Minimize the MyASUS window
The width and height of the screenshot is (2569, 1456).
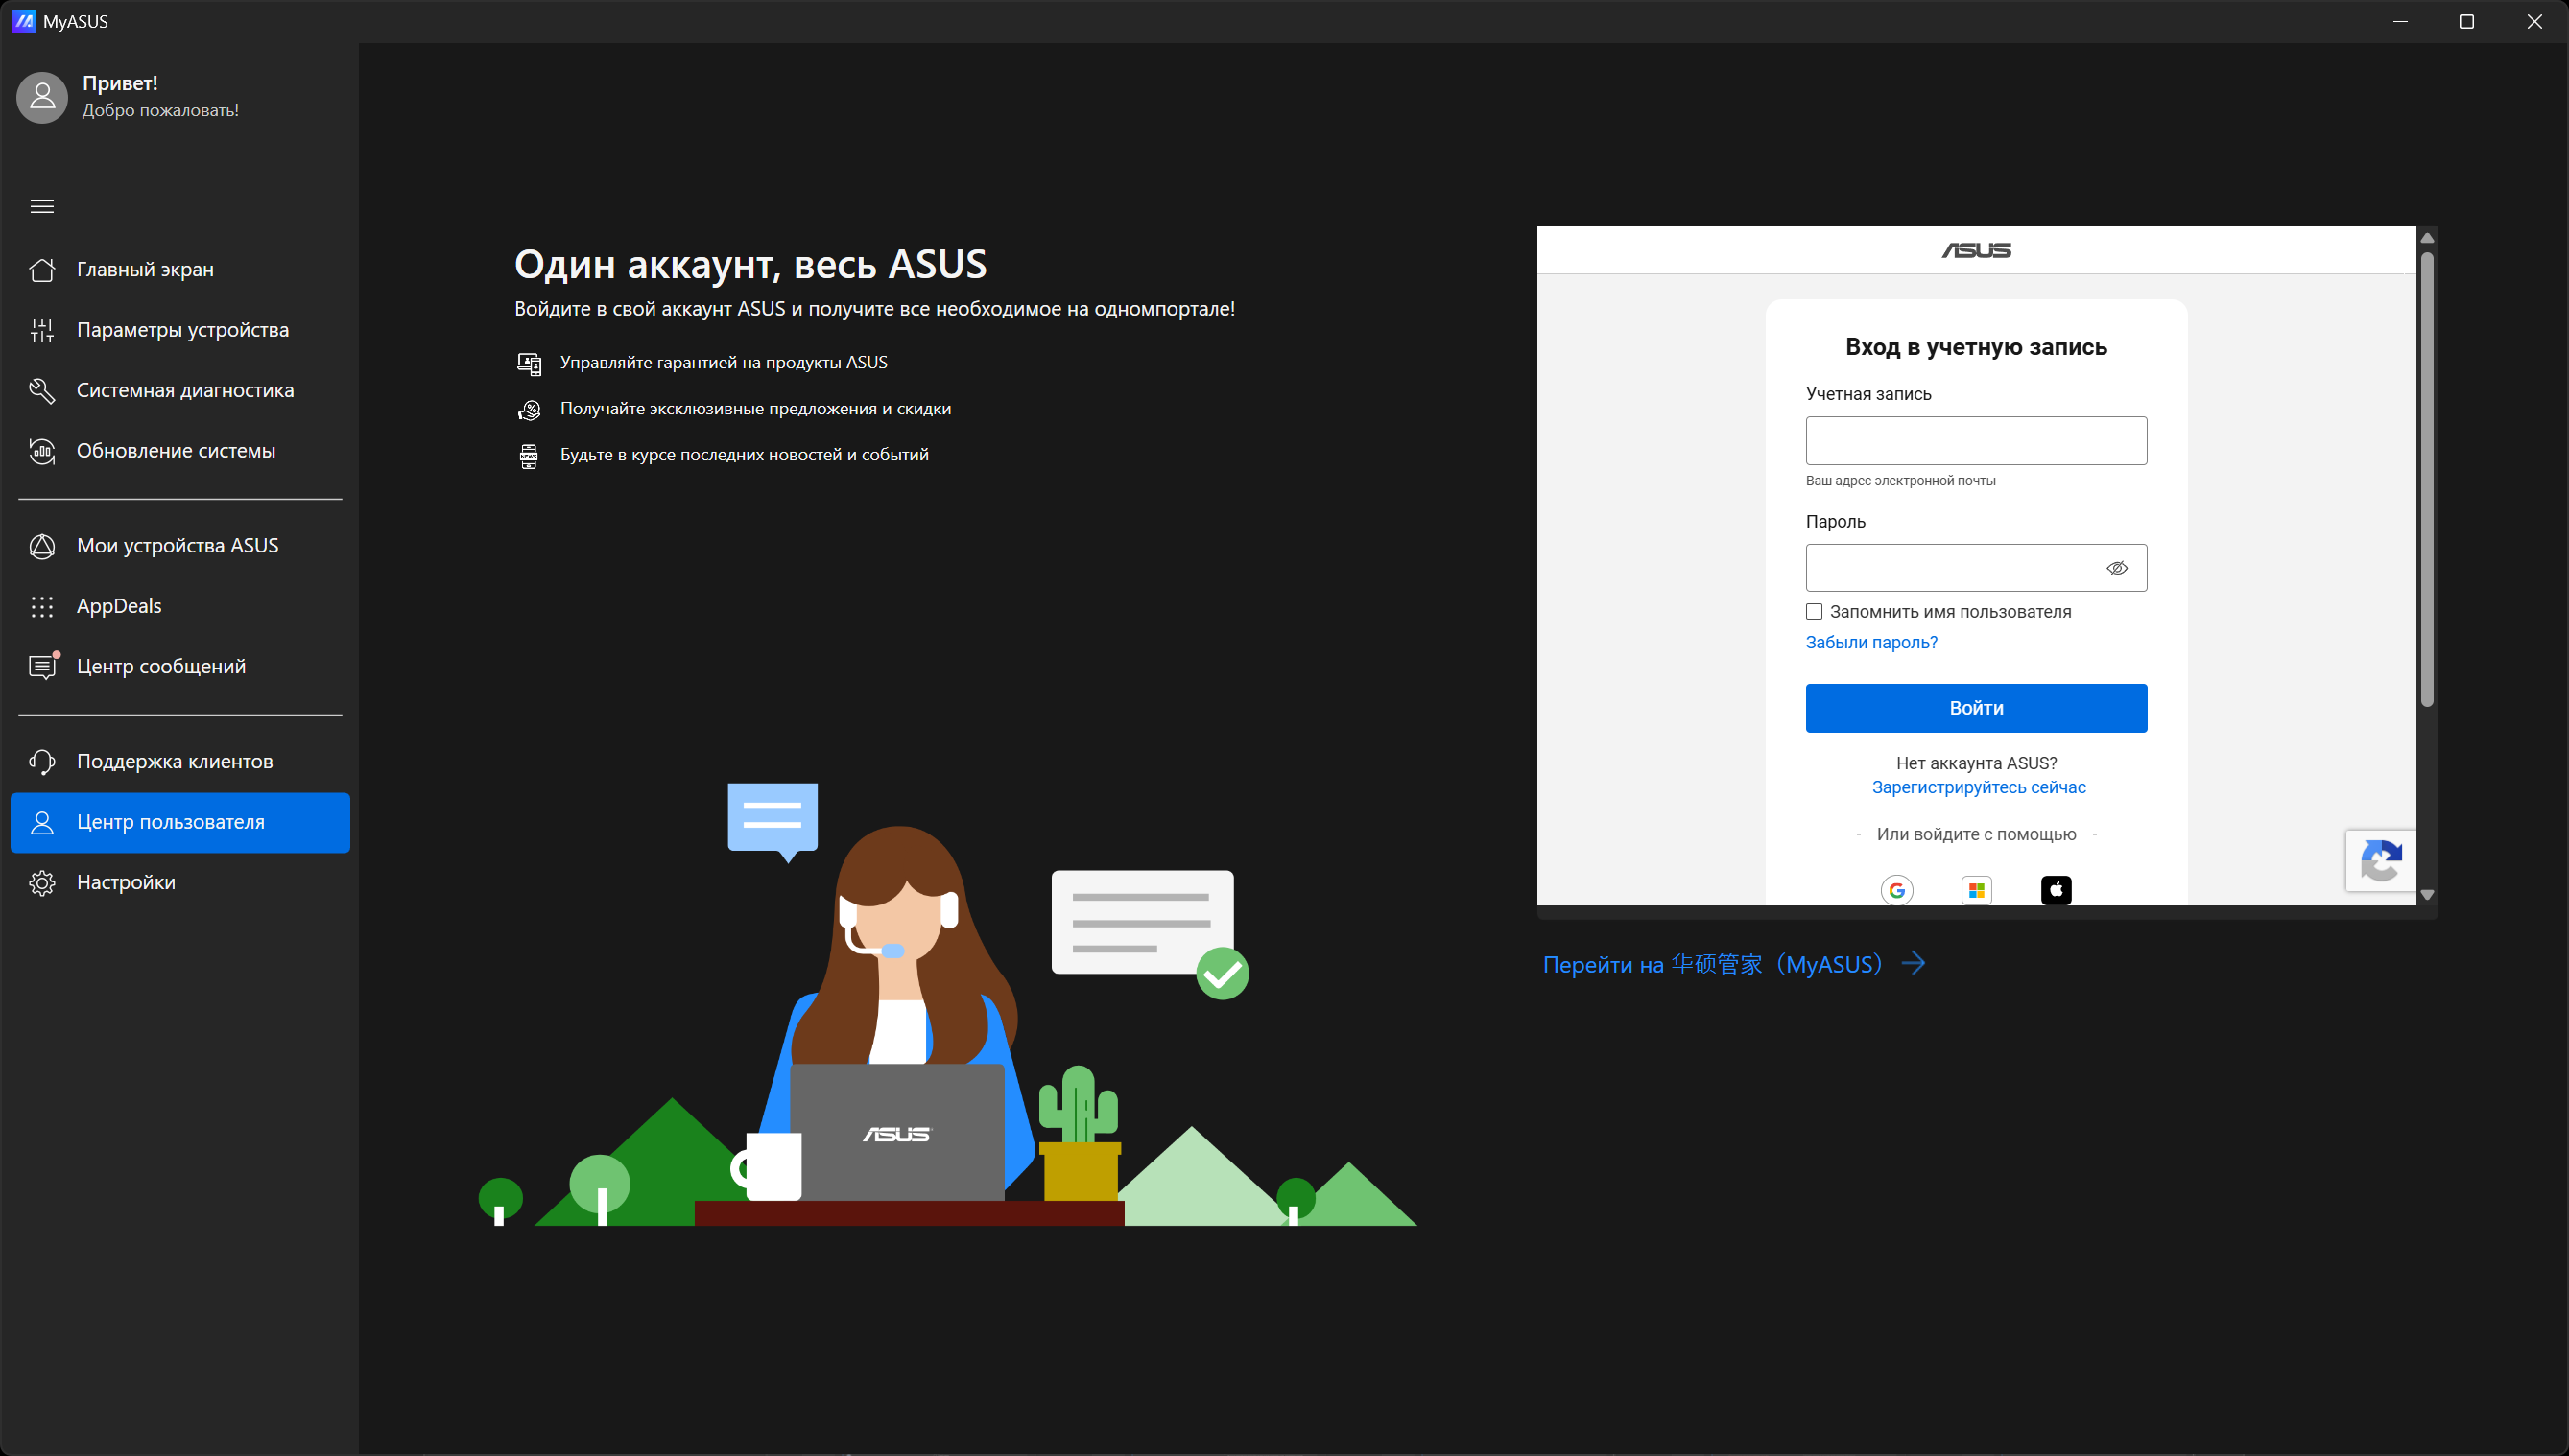pyautogui.click(x=2400, y=21)
